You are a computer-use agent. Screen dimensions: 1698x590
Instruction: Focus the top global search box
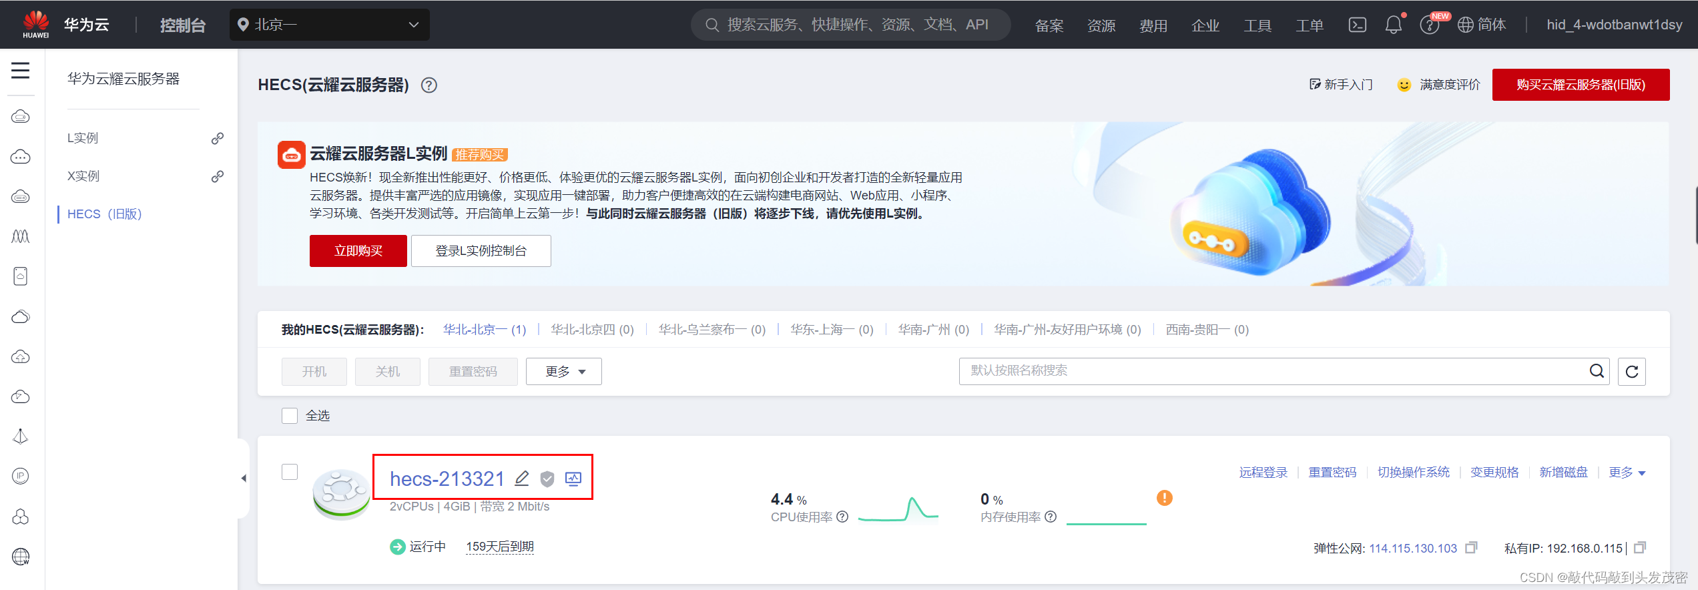[x=851, y=25]
